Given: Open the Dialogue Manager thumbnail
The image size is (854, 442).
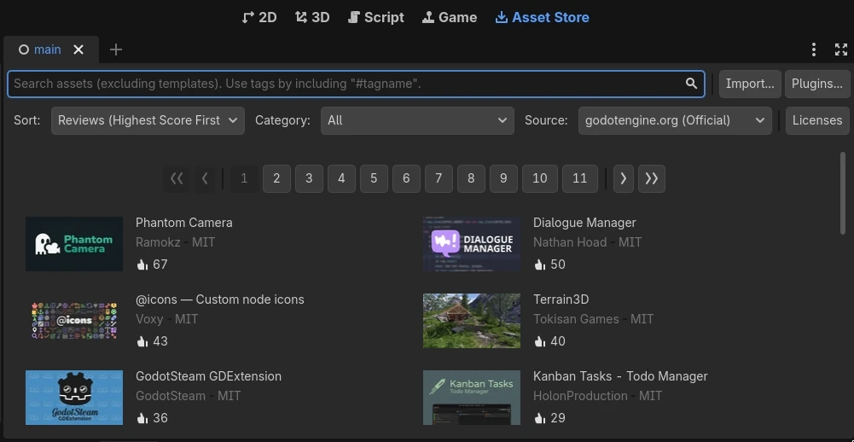Looking at the screenshot, I should (472, 244).
